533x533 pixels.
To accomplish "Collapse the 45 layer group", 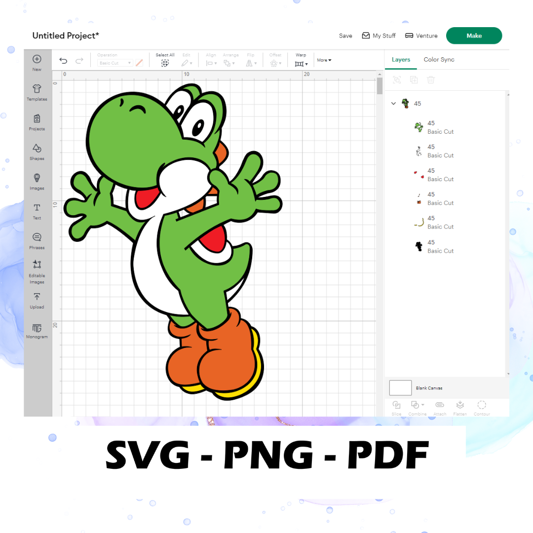I will tap(393, 103).
